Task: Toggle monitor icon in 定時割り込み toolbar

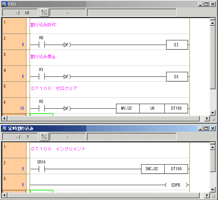Action: coord(44,137)
